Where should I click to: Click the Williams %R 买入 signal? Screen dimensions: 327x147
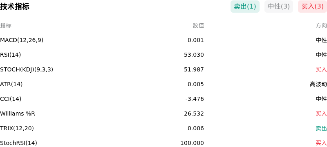tap(321, 114)
